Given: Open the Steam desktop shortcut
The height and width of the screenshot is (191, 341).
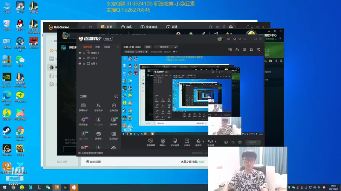Looking at the screenshot, I should (x=6, y=132).
